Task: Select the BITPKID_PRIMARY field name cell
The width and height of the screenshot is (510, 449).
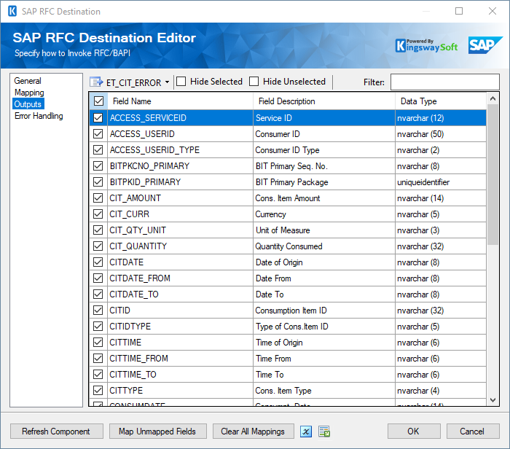Action: tap(180, 182)
